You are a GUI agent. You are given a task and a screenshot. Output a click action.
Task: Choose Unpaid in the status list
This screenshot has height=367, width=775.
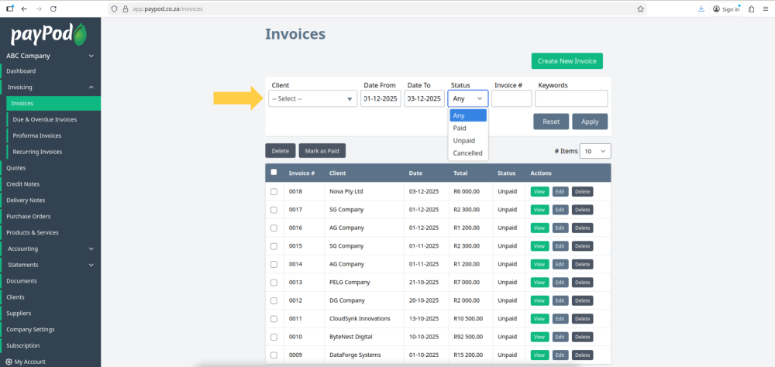(x=468, y=141)
